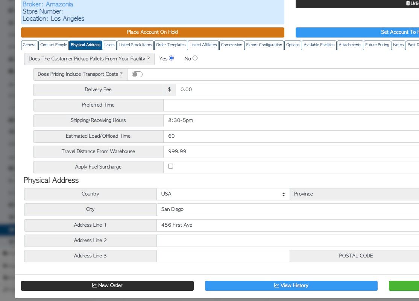This screenshot has height=301, width=419.
Task: Select No for customer pallet pickup
Action: [x=195, y=58]
